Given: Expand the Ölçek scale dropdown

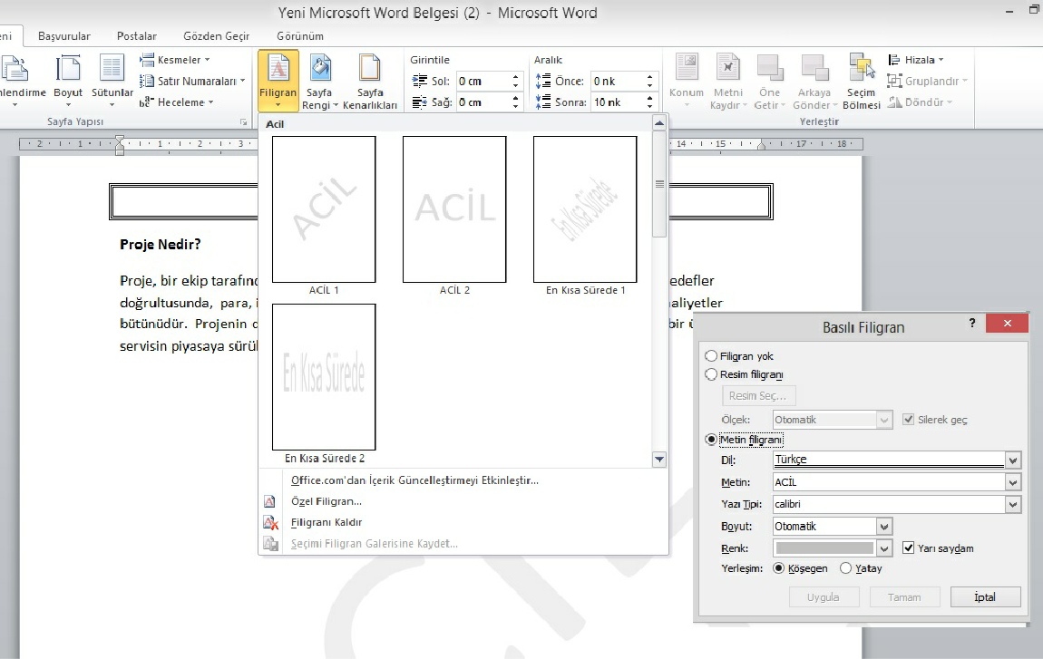Looking at the screenshot, I should 884,421.
